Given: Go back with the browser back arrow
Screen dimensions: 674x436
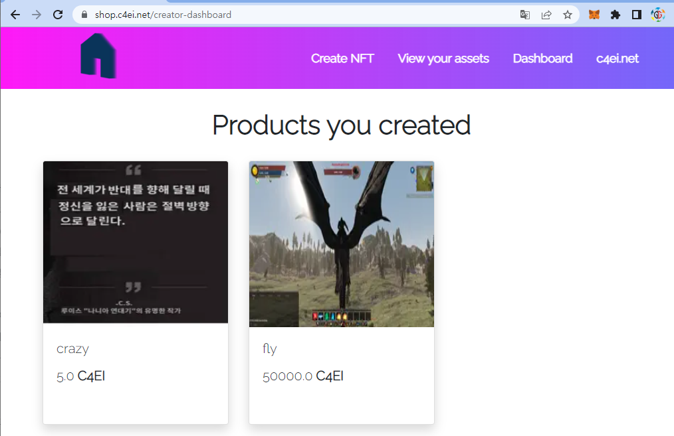Looking at the screenshot, I should [15, 15].
